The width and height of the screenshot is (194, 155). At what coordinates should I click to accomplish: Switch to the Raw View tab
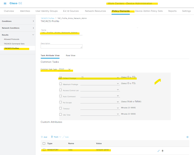(x=71, y=55)
